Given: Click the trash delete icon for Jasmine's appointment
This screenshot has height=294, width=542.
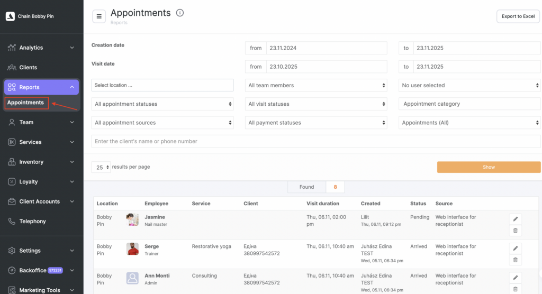Looking at the screenshot, I should click(516, 231).
